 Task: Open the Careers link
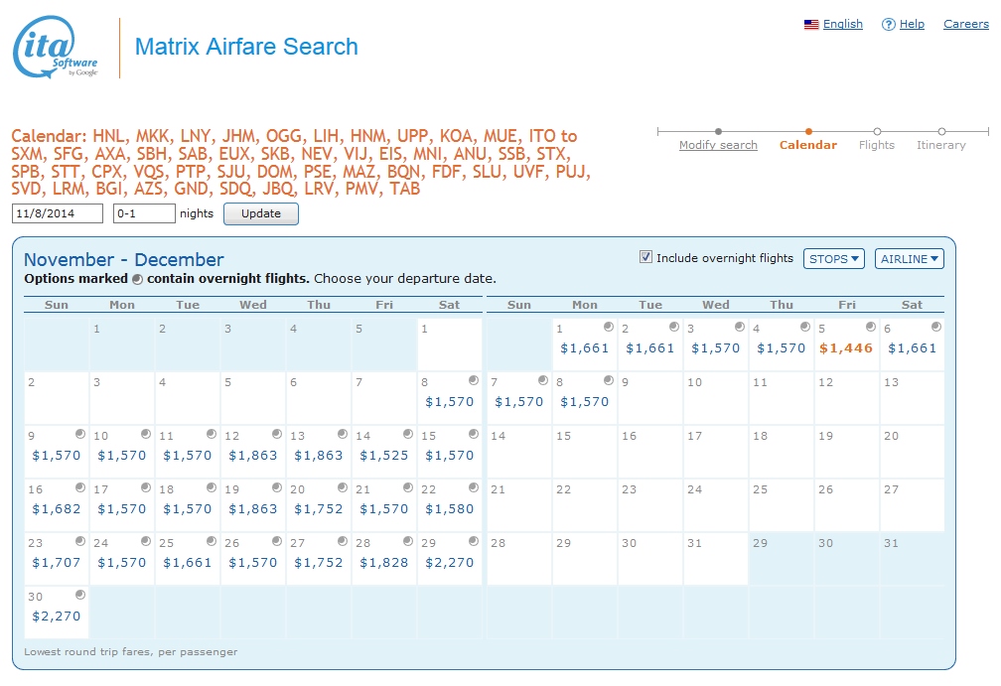pos(965,24)
